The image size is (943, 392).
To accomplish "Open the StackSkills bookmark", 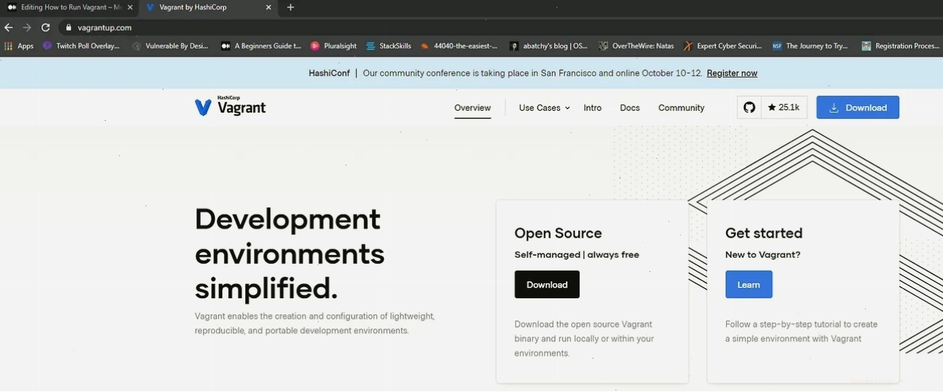I will coord(388,46).
